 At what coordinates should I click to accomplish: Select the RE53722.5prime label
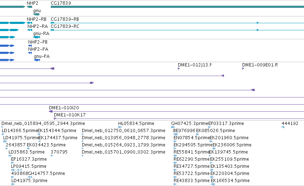(191, 174)
